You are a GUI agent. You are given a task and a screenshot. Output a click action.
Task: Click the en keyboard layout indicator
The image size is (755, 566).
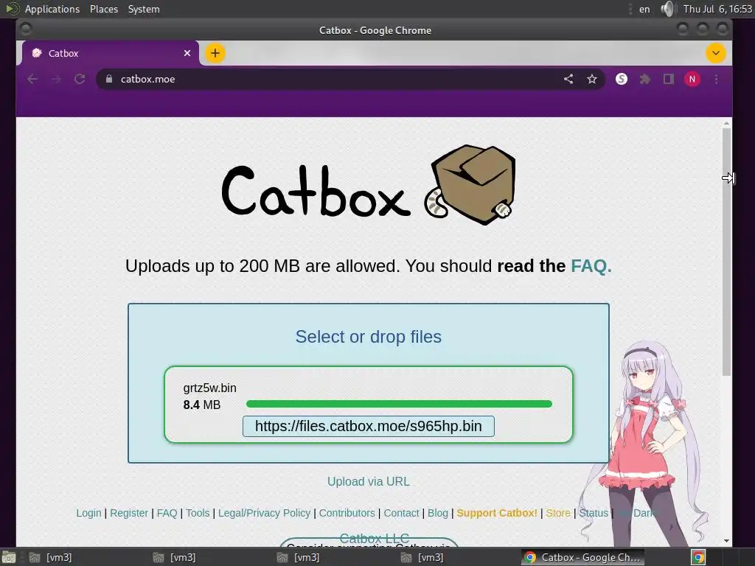click(644, 9)
